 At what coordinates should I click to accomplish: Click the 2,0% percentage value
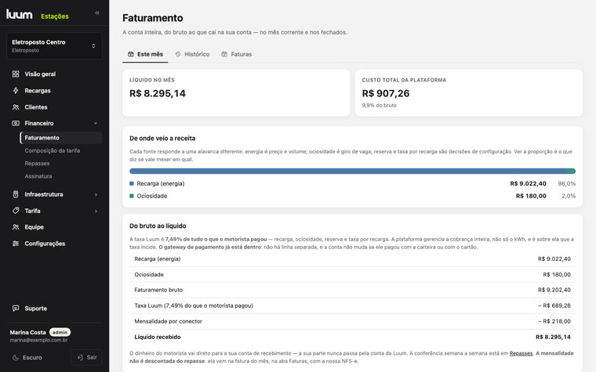(569, 197)
